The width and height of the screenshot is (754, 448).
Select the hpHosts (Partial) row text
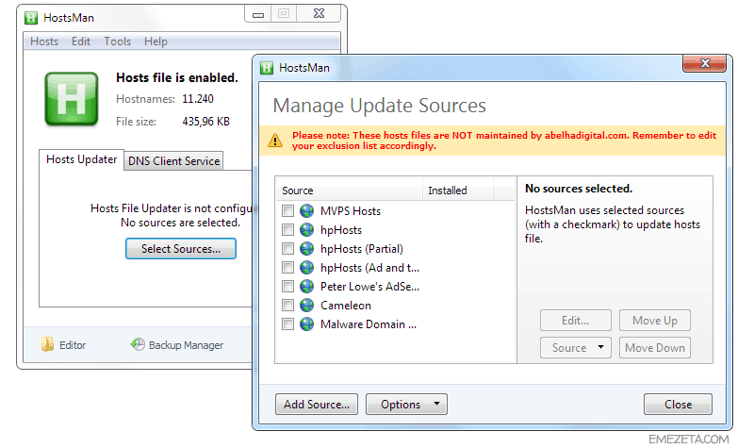tap(362, 248)
